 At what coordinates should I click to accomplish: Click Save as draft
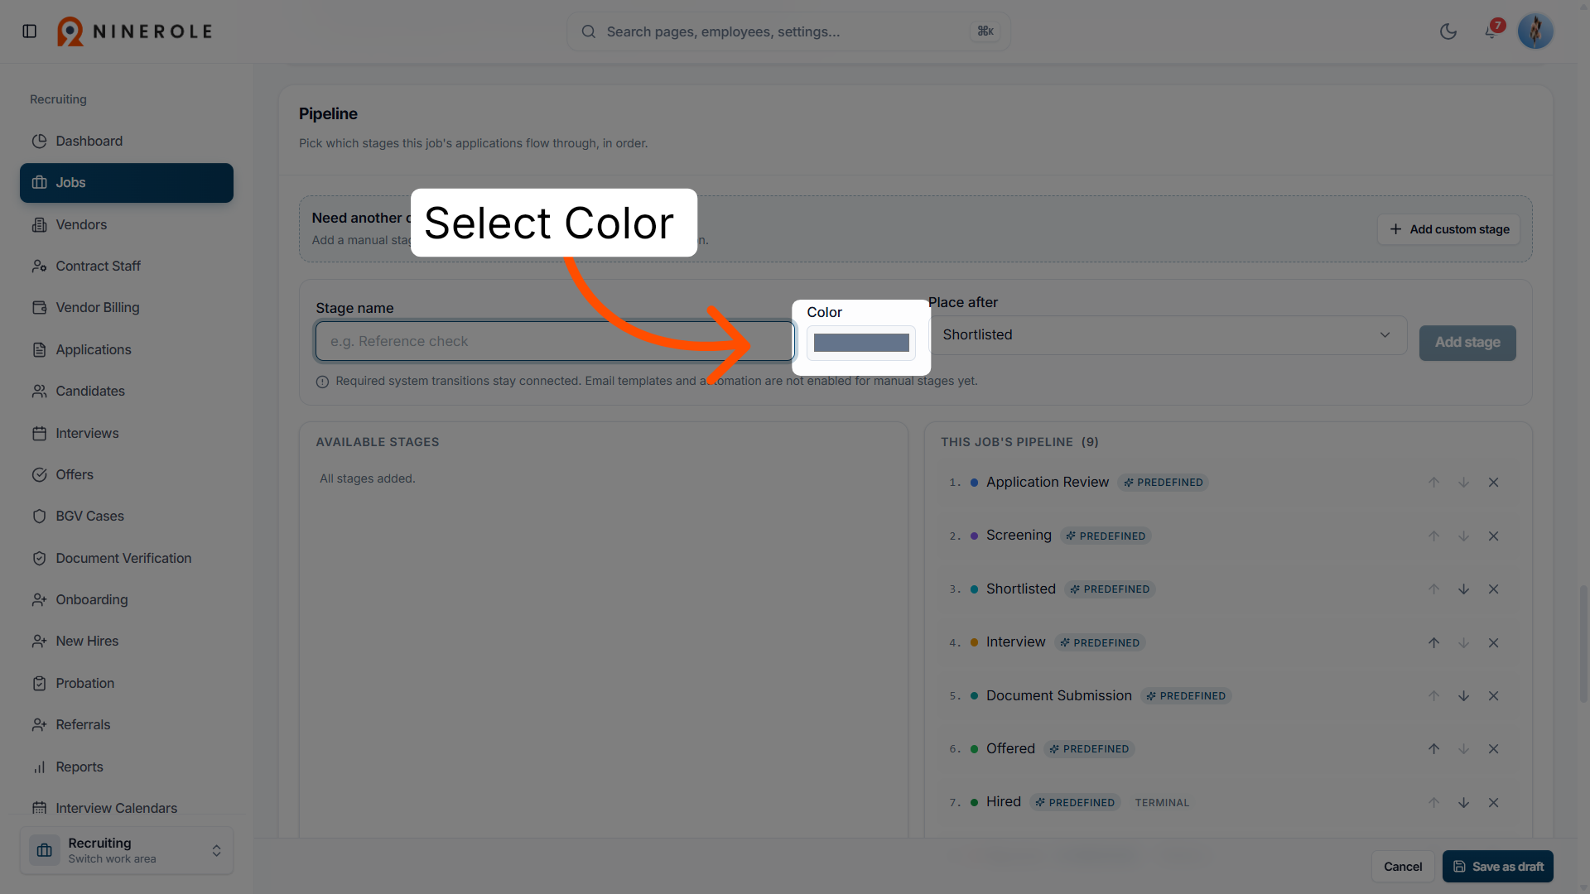pos(1498,867)
